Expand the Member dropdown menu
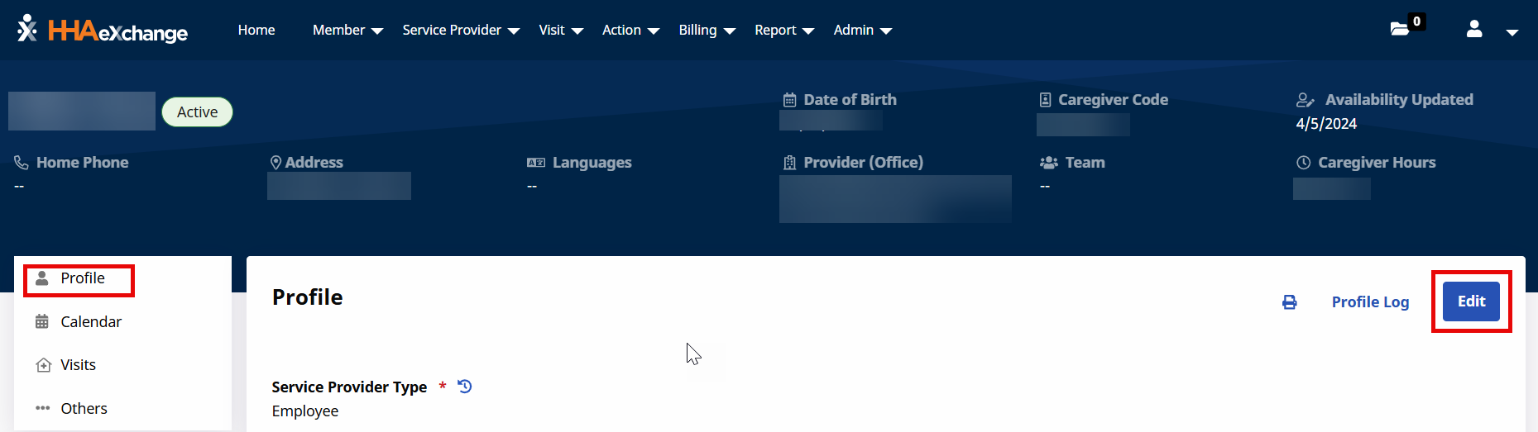Viewport: 1538px width, 432px height. [x=347, y=31]
